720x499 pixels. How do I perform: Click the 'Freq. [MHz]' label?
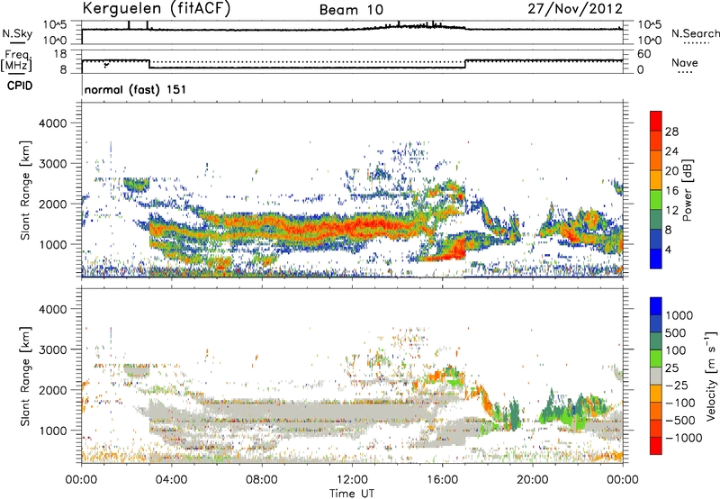tap(16, 61)
